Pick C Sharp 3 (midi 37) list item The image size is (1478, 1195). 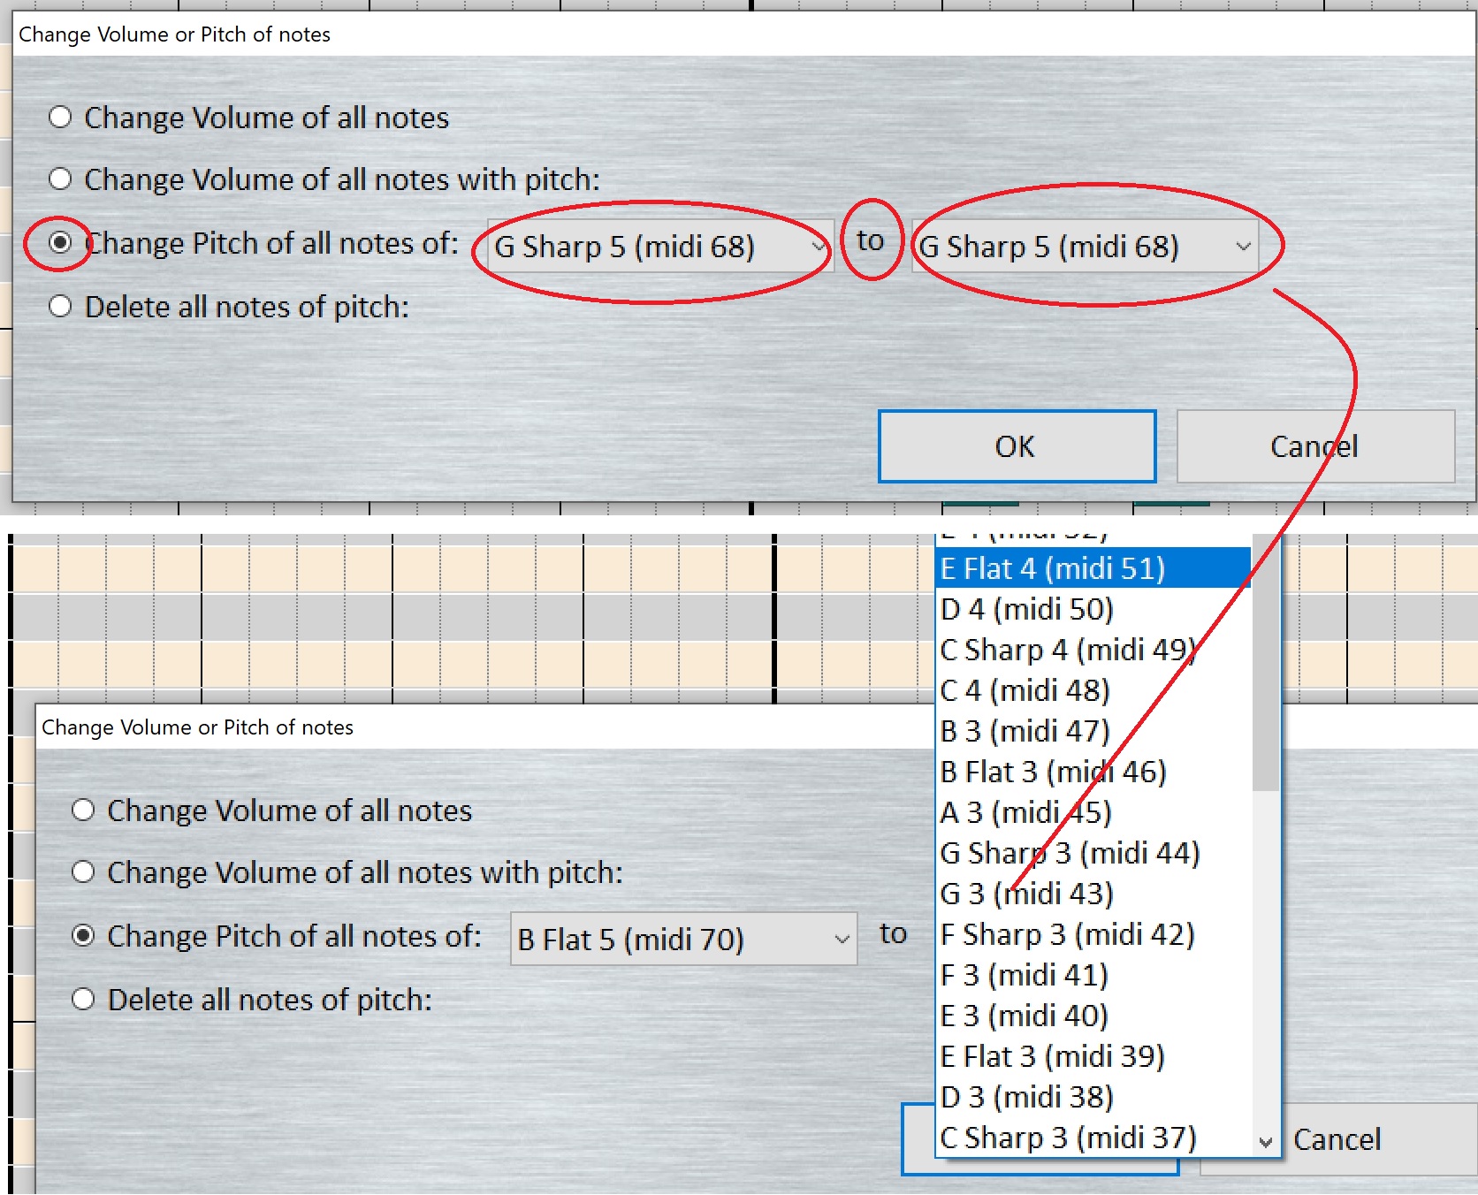point(1093,1138)
